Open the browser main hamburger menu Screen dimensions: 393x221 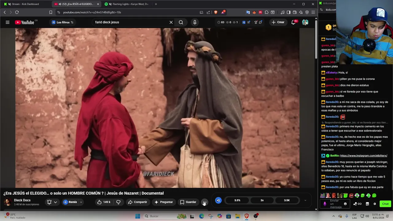[313, 12]
